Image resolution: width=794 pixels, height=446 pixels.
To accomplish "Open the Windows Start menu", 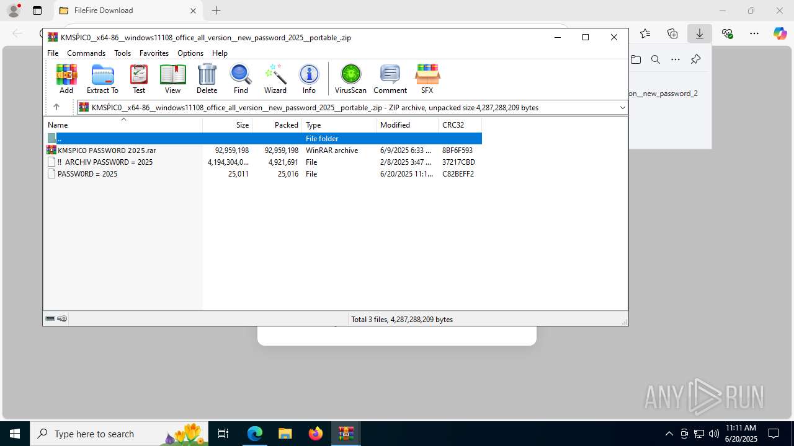I will click(15, 434).
